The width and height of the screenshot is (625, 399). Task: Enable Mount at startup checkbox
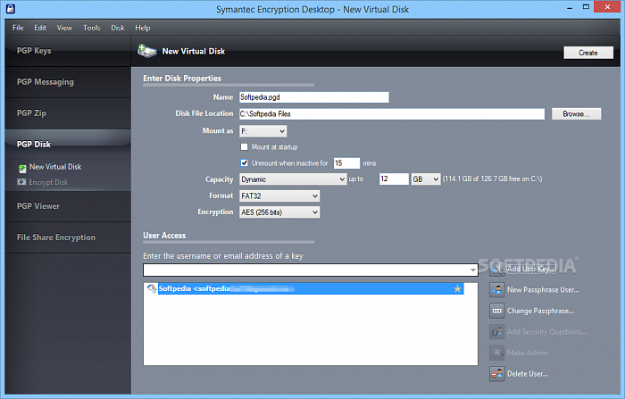pyautogui.click(x=245, y=146)
